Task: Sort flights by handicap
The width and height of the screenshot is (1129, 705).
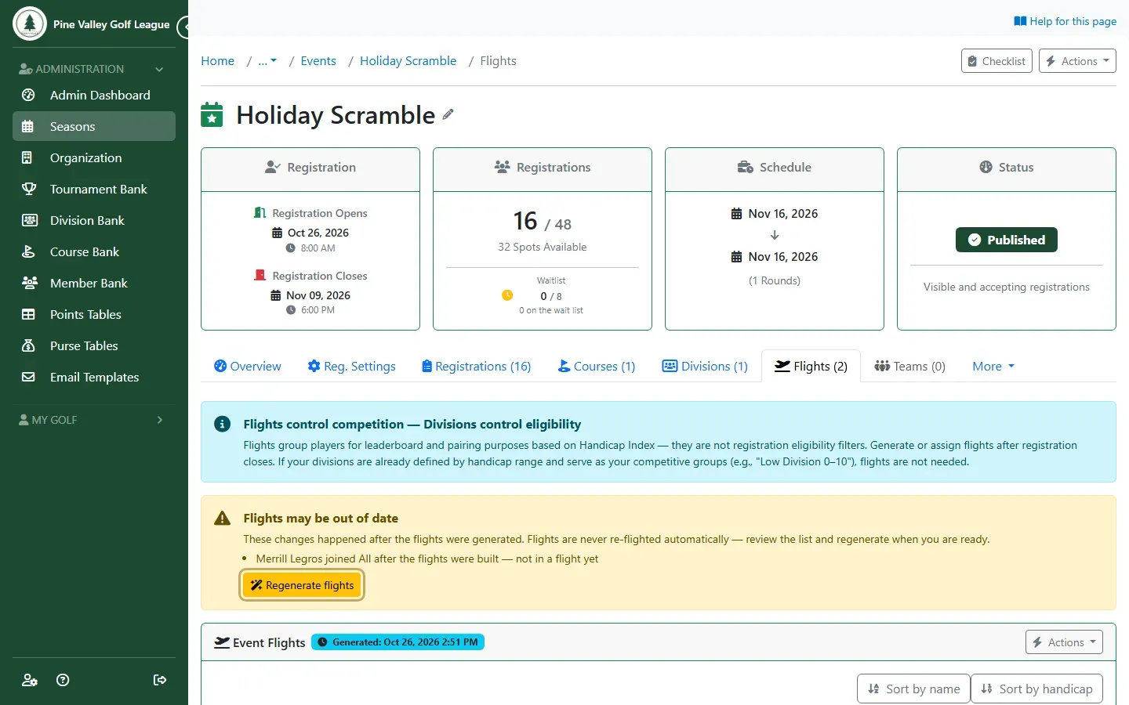Action: pos(1036,689)
